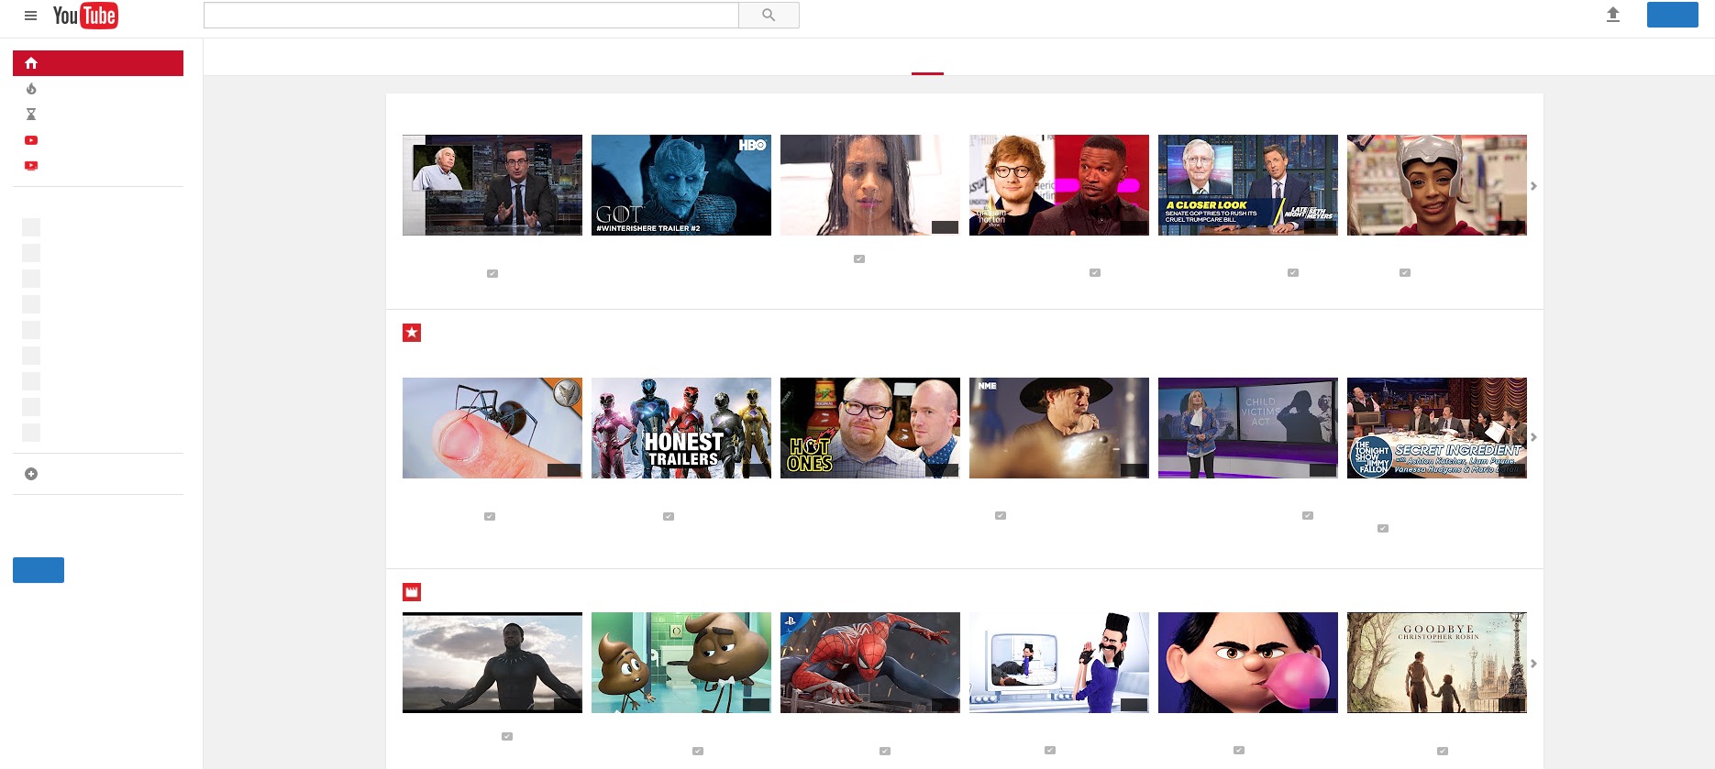Open Trending via the flame icon
This screenshot has width=1715, height=769.
pos(31,89)
